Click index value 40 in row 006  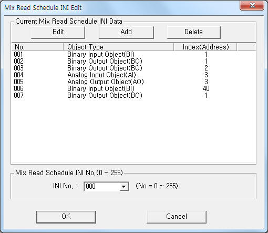pos(206,88)
